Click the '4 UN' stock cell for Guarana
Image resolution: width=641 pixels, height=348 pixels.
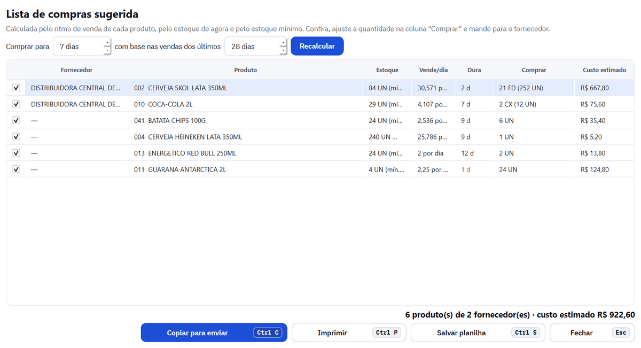pyautogui.click(x=387, y=169)
